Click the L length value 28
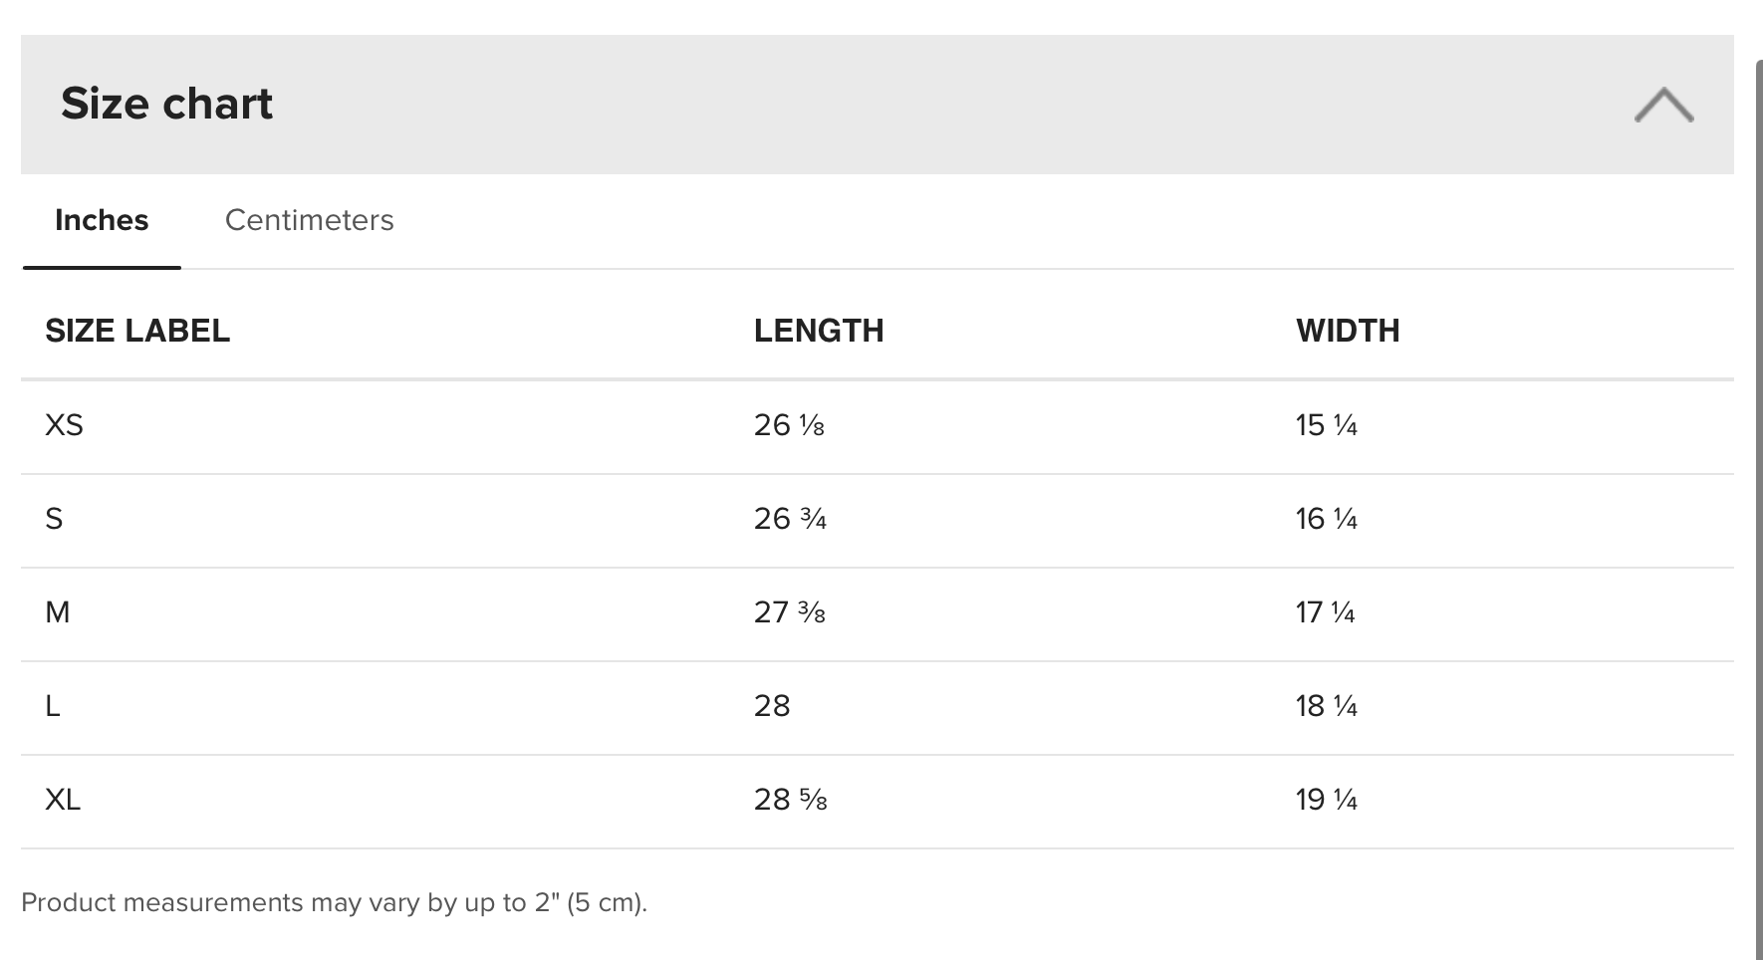Screen dimensions: 1763x960 [772, 706]
